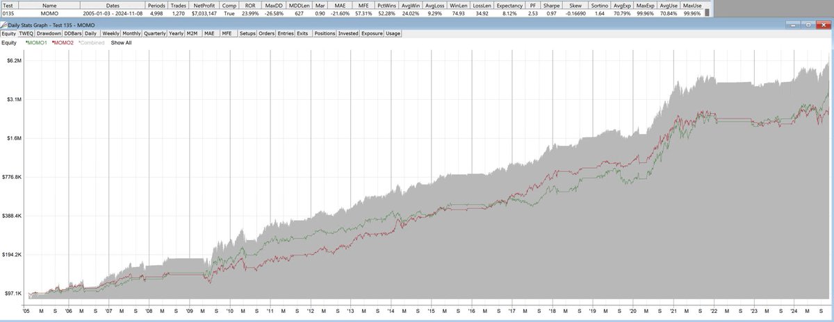834x322 pixels.
Task: Click the AvgExp column header
Action: pyautogui.click(x=623, y=6)
